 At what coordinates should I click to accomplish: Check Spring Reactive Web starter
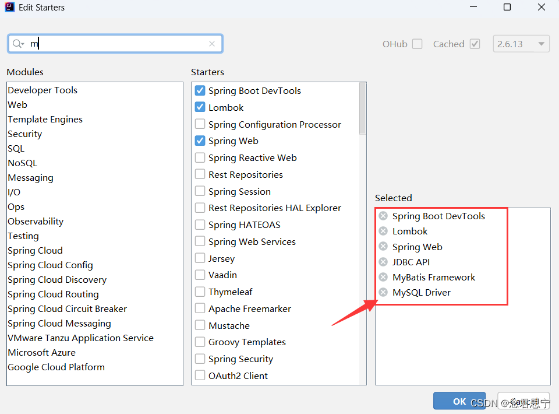click(x=200, y=157)
